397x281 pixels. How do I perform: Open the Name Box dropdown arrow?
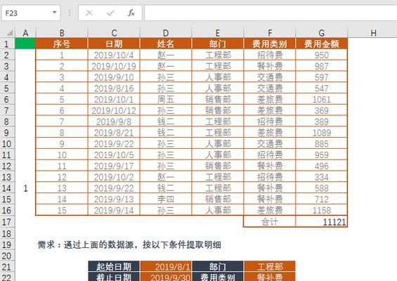[54, 13]
